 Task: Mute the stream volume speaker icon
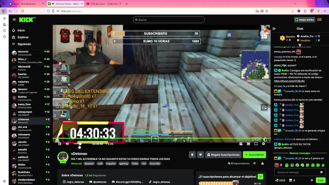click(x=67, y=144)
